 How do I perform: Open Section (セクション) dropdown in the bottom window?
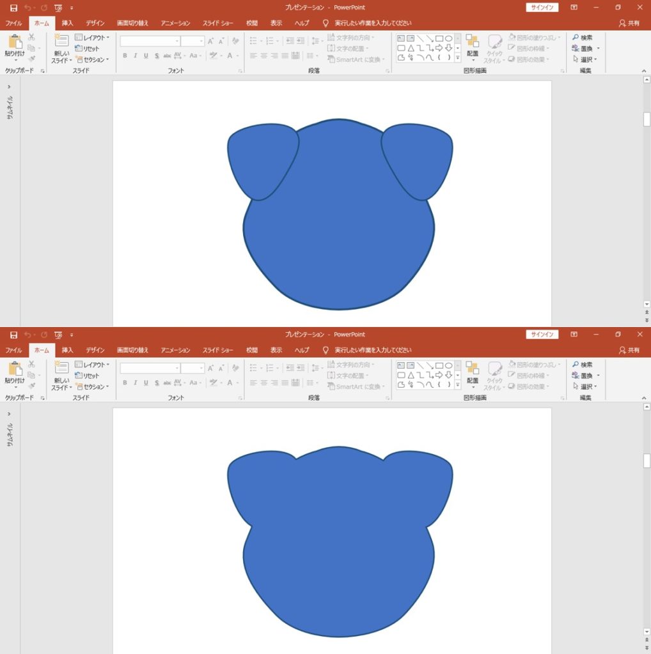click(92, 386)
